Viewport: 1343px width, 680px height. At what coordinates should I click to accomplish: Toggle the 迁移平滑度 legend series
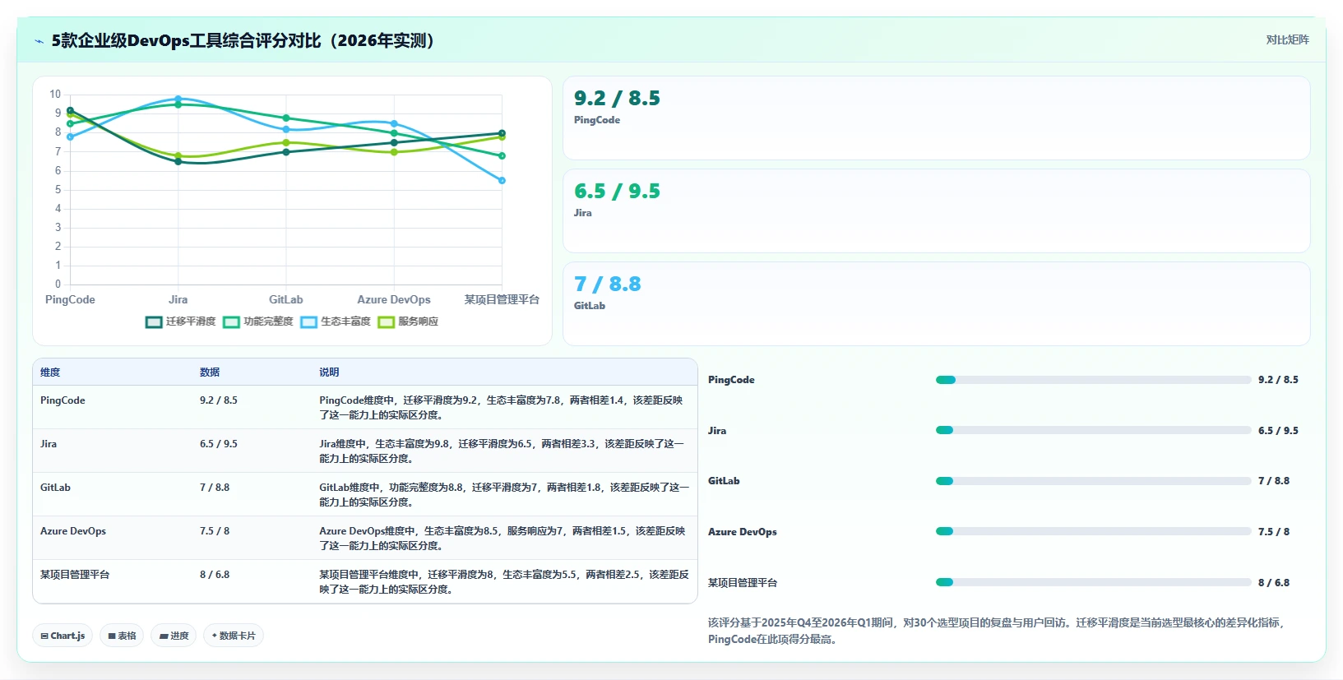click(x=181, y=321)
